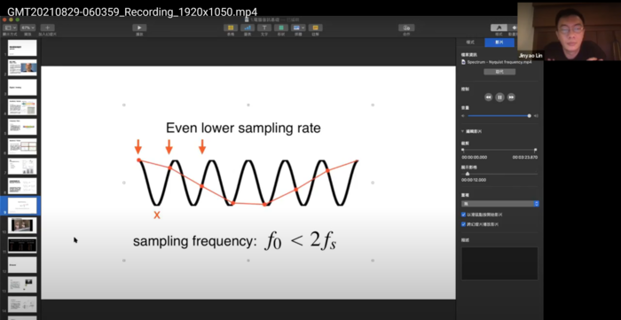Click the 'sampling frequency:' text on slide

click(195, 241)
